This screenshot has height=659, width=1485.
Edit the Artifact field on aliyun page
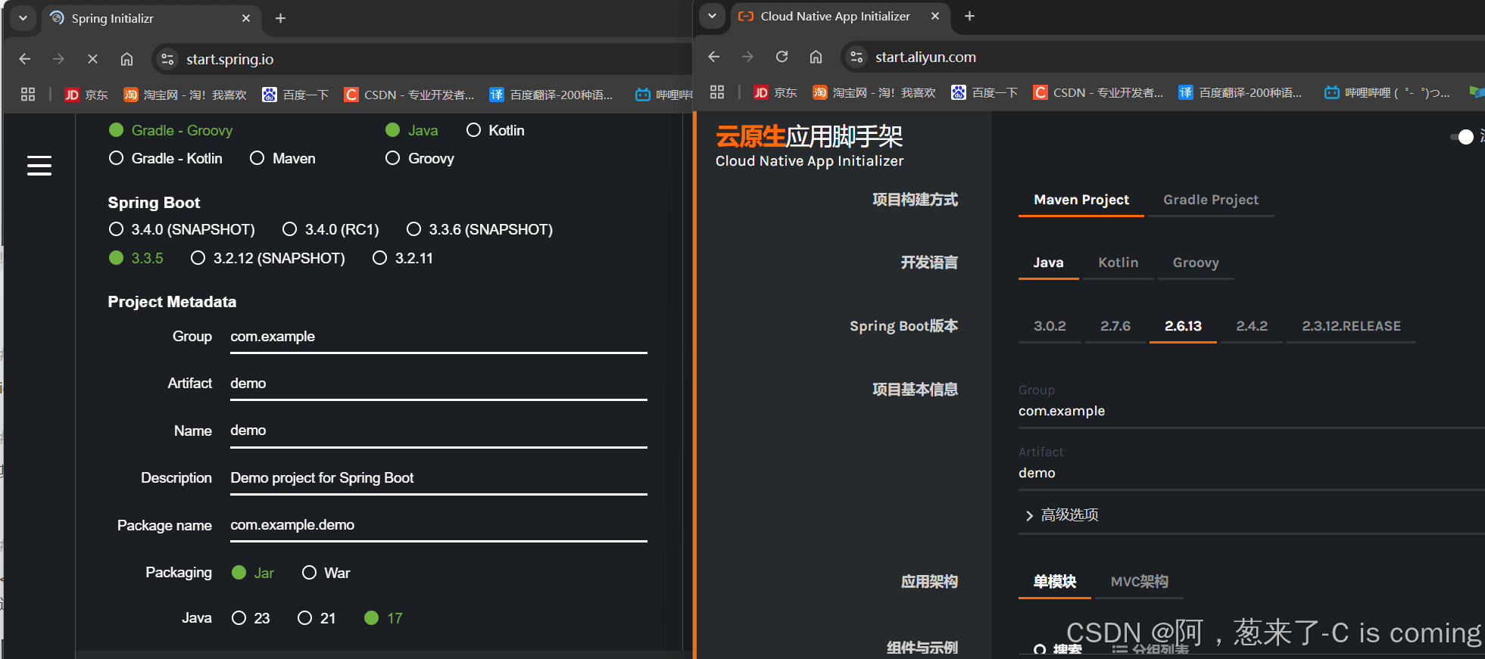point(1251,473)
